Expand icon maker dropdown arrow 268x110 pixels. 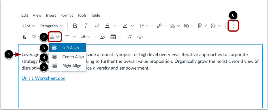219,26
